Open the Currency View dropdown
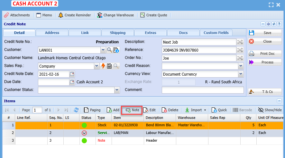 (x=241, y=74)
